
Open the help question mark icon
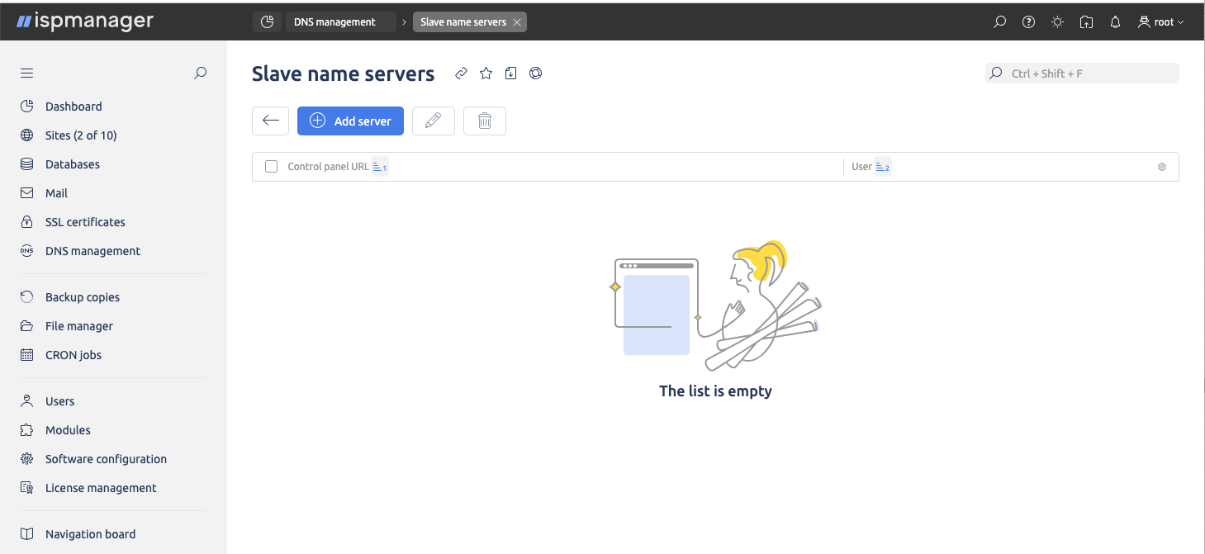[x=1028, y=22]
